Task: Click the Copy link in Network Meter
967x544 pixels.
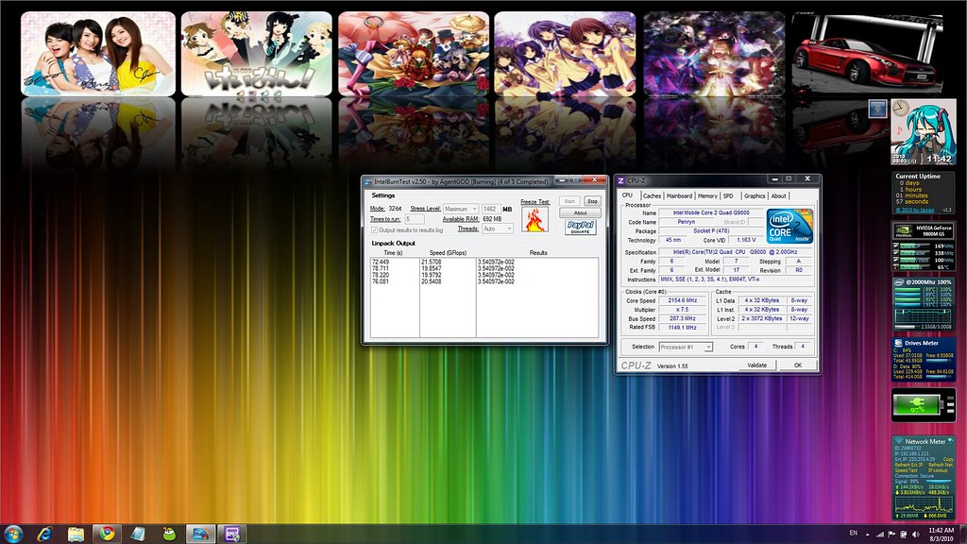Action: coord(948,460)
